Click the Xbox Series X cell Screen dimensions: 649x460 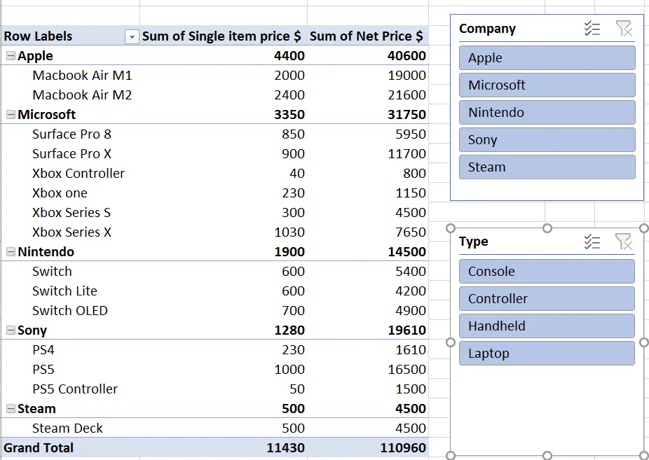point(71,232)
